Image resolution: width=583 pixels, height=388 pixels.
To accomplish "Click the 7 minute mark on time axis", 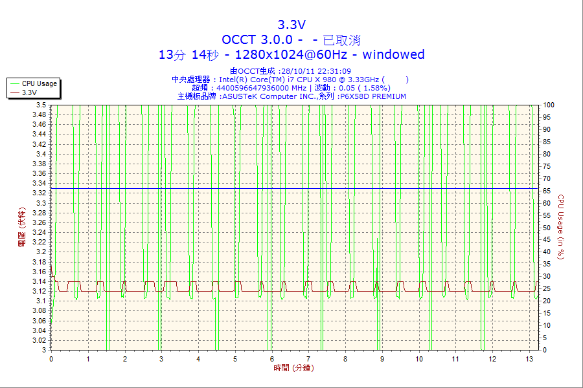I will 308,359.
